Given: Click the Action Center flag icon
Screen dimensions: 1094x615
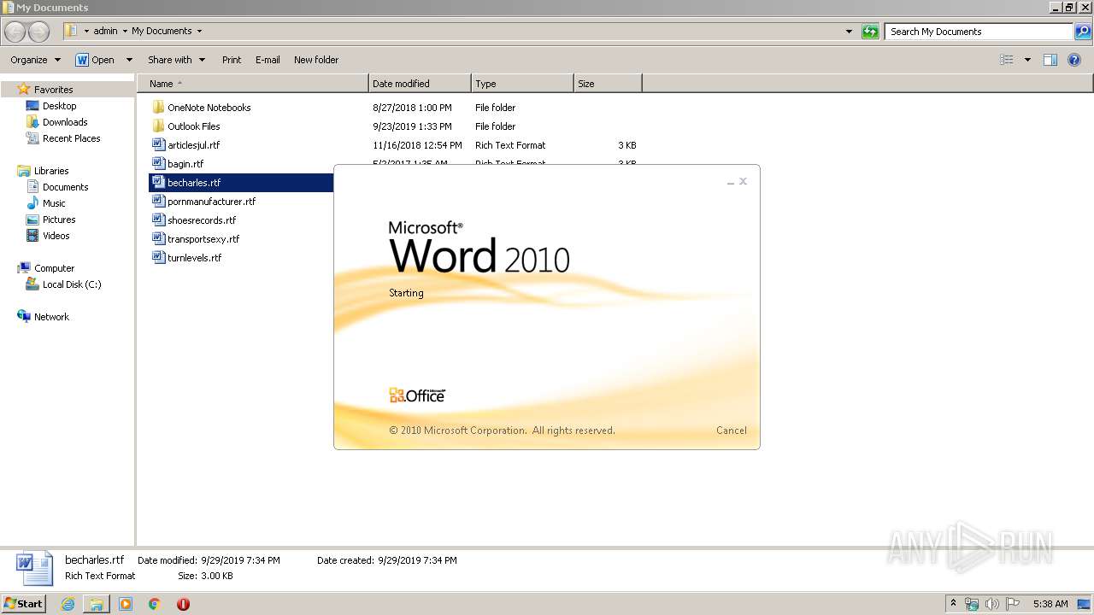Looking at the screenshot, I should (x=1013, y=604).
